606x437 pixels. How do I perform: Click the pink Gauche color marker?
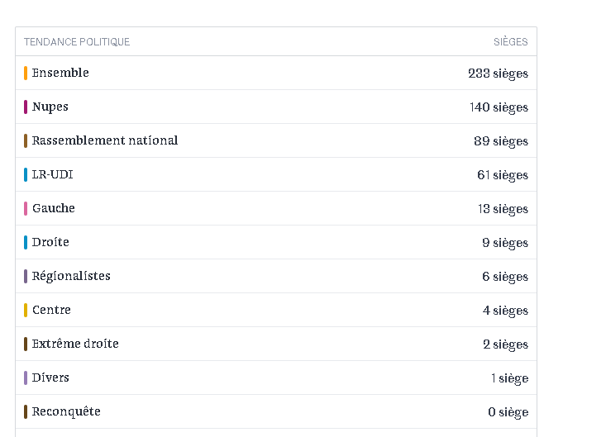[x=26, y=208]
